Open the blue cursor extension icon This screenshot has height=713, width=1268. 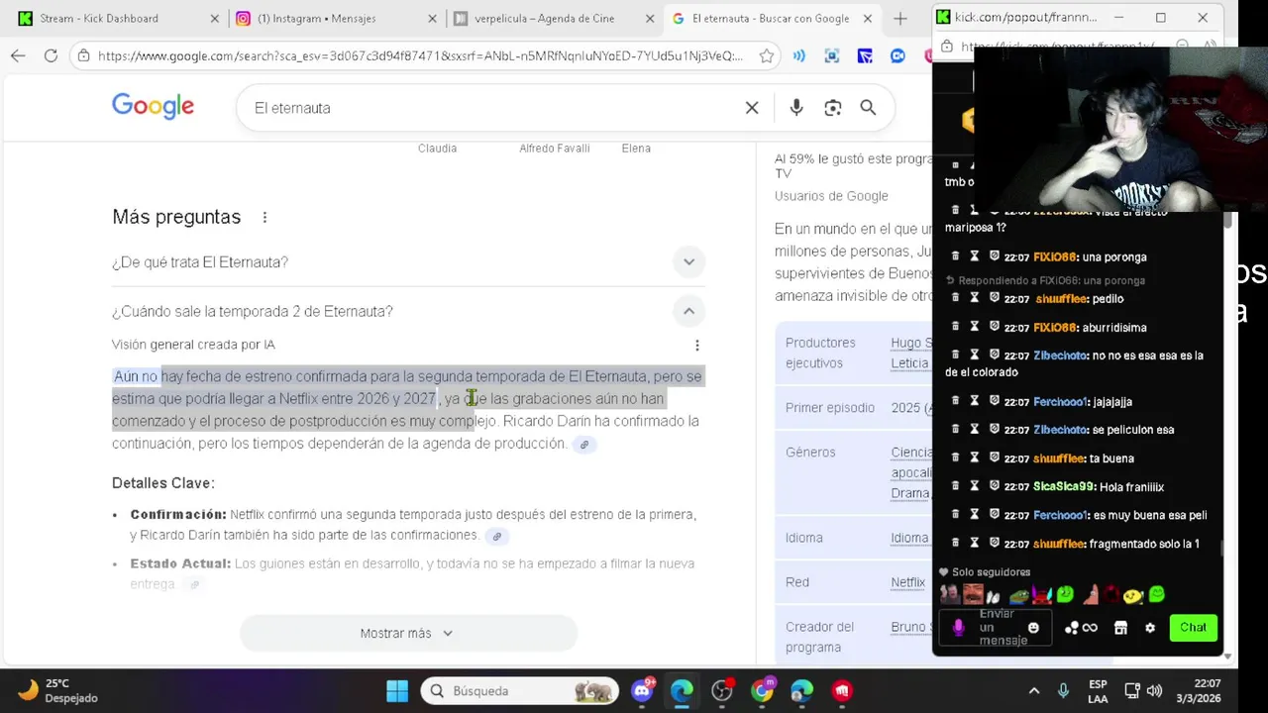(x=865, y=56)
